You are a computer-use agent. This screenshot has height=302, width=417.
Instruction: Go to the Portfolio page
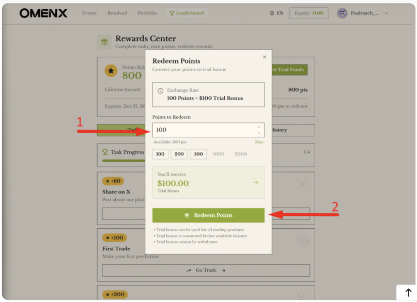point(147,13)
